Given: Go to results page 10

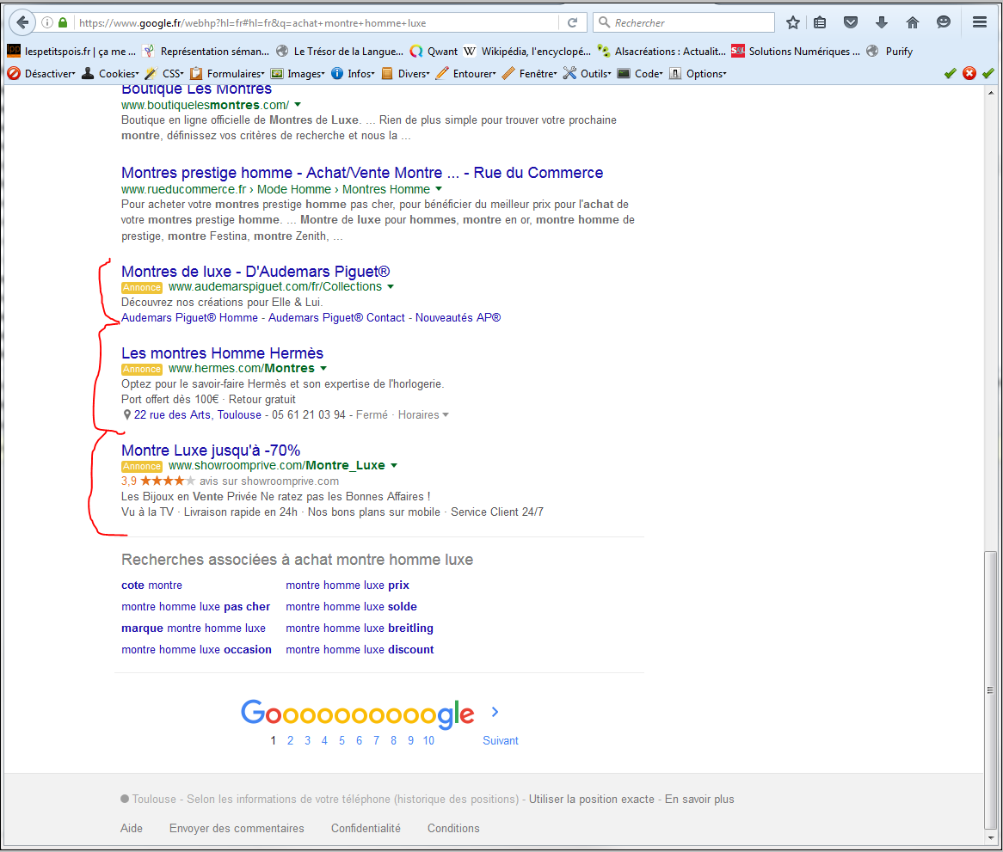Looking at the screenshot, I should [x=428, y=740].
